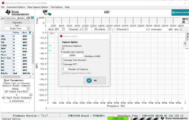Screen dimensions: 189x120
Task: Click the reload icon in device selector
Action: [29, 18]
